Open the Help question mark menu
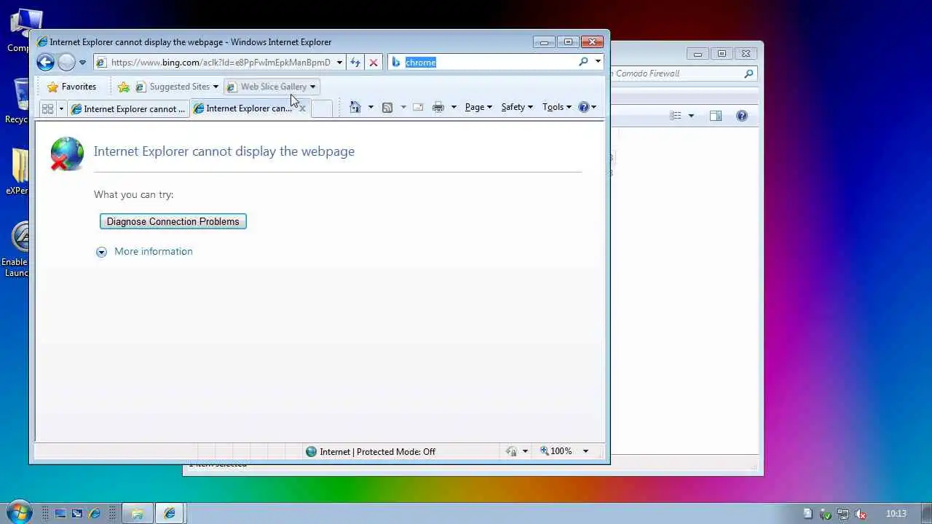The width and height of the screenshot is (932, 524). tap(588, 107)
